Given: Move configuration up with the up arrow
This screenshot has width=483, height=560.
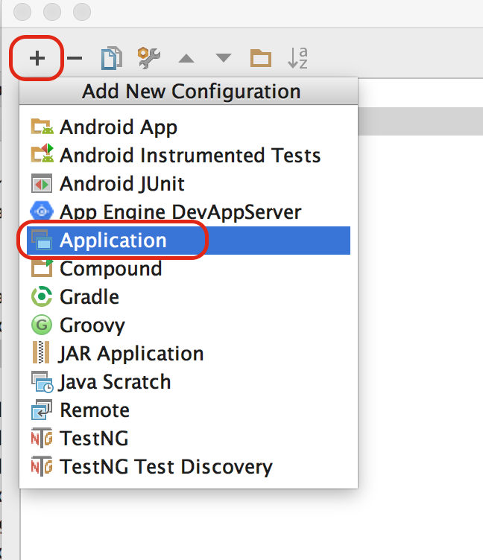Looking at the screenshot, I should (x=186, y=58).
